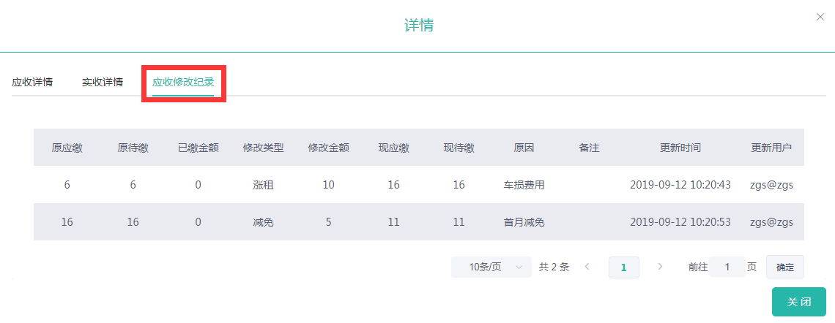
Task: Click timestamp 2019-09-12 10:20:43
Action: point(680,185)
